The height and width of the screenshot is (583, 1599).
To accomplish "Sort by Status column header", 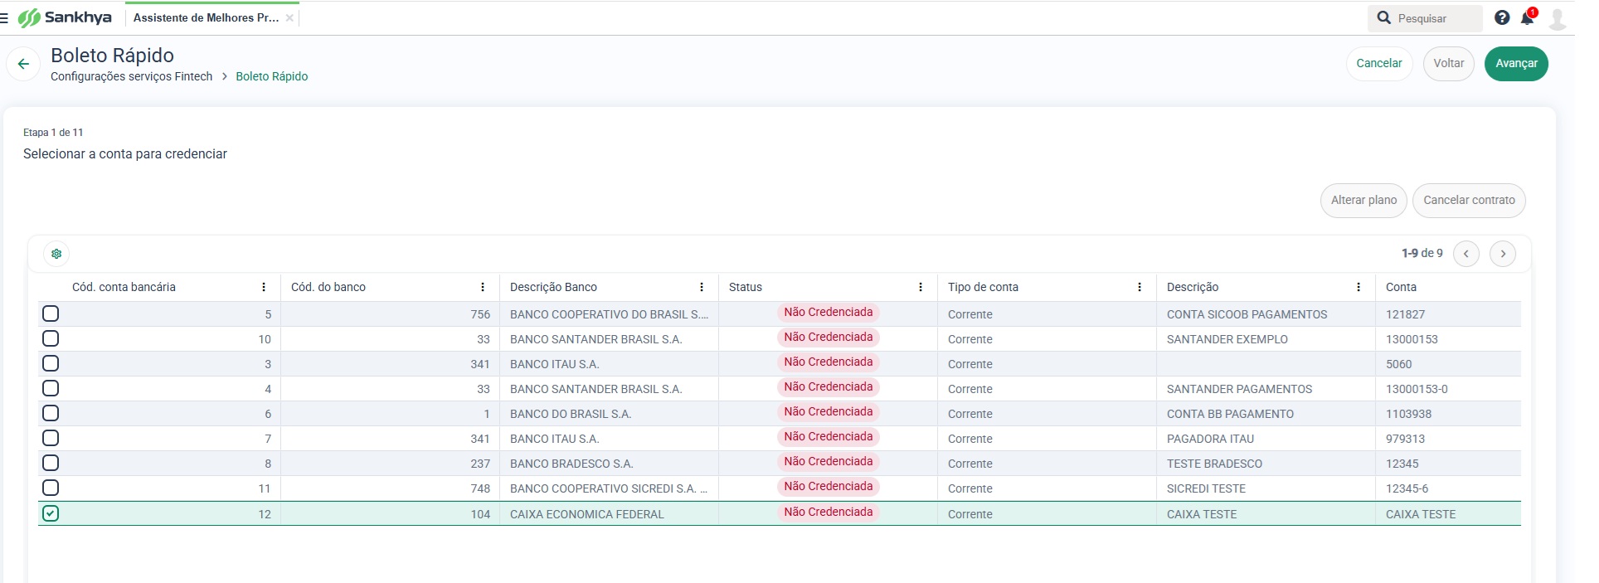I will click(x=745, y=287).
